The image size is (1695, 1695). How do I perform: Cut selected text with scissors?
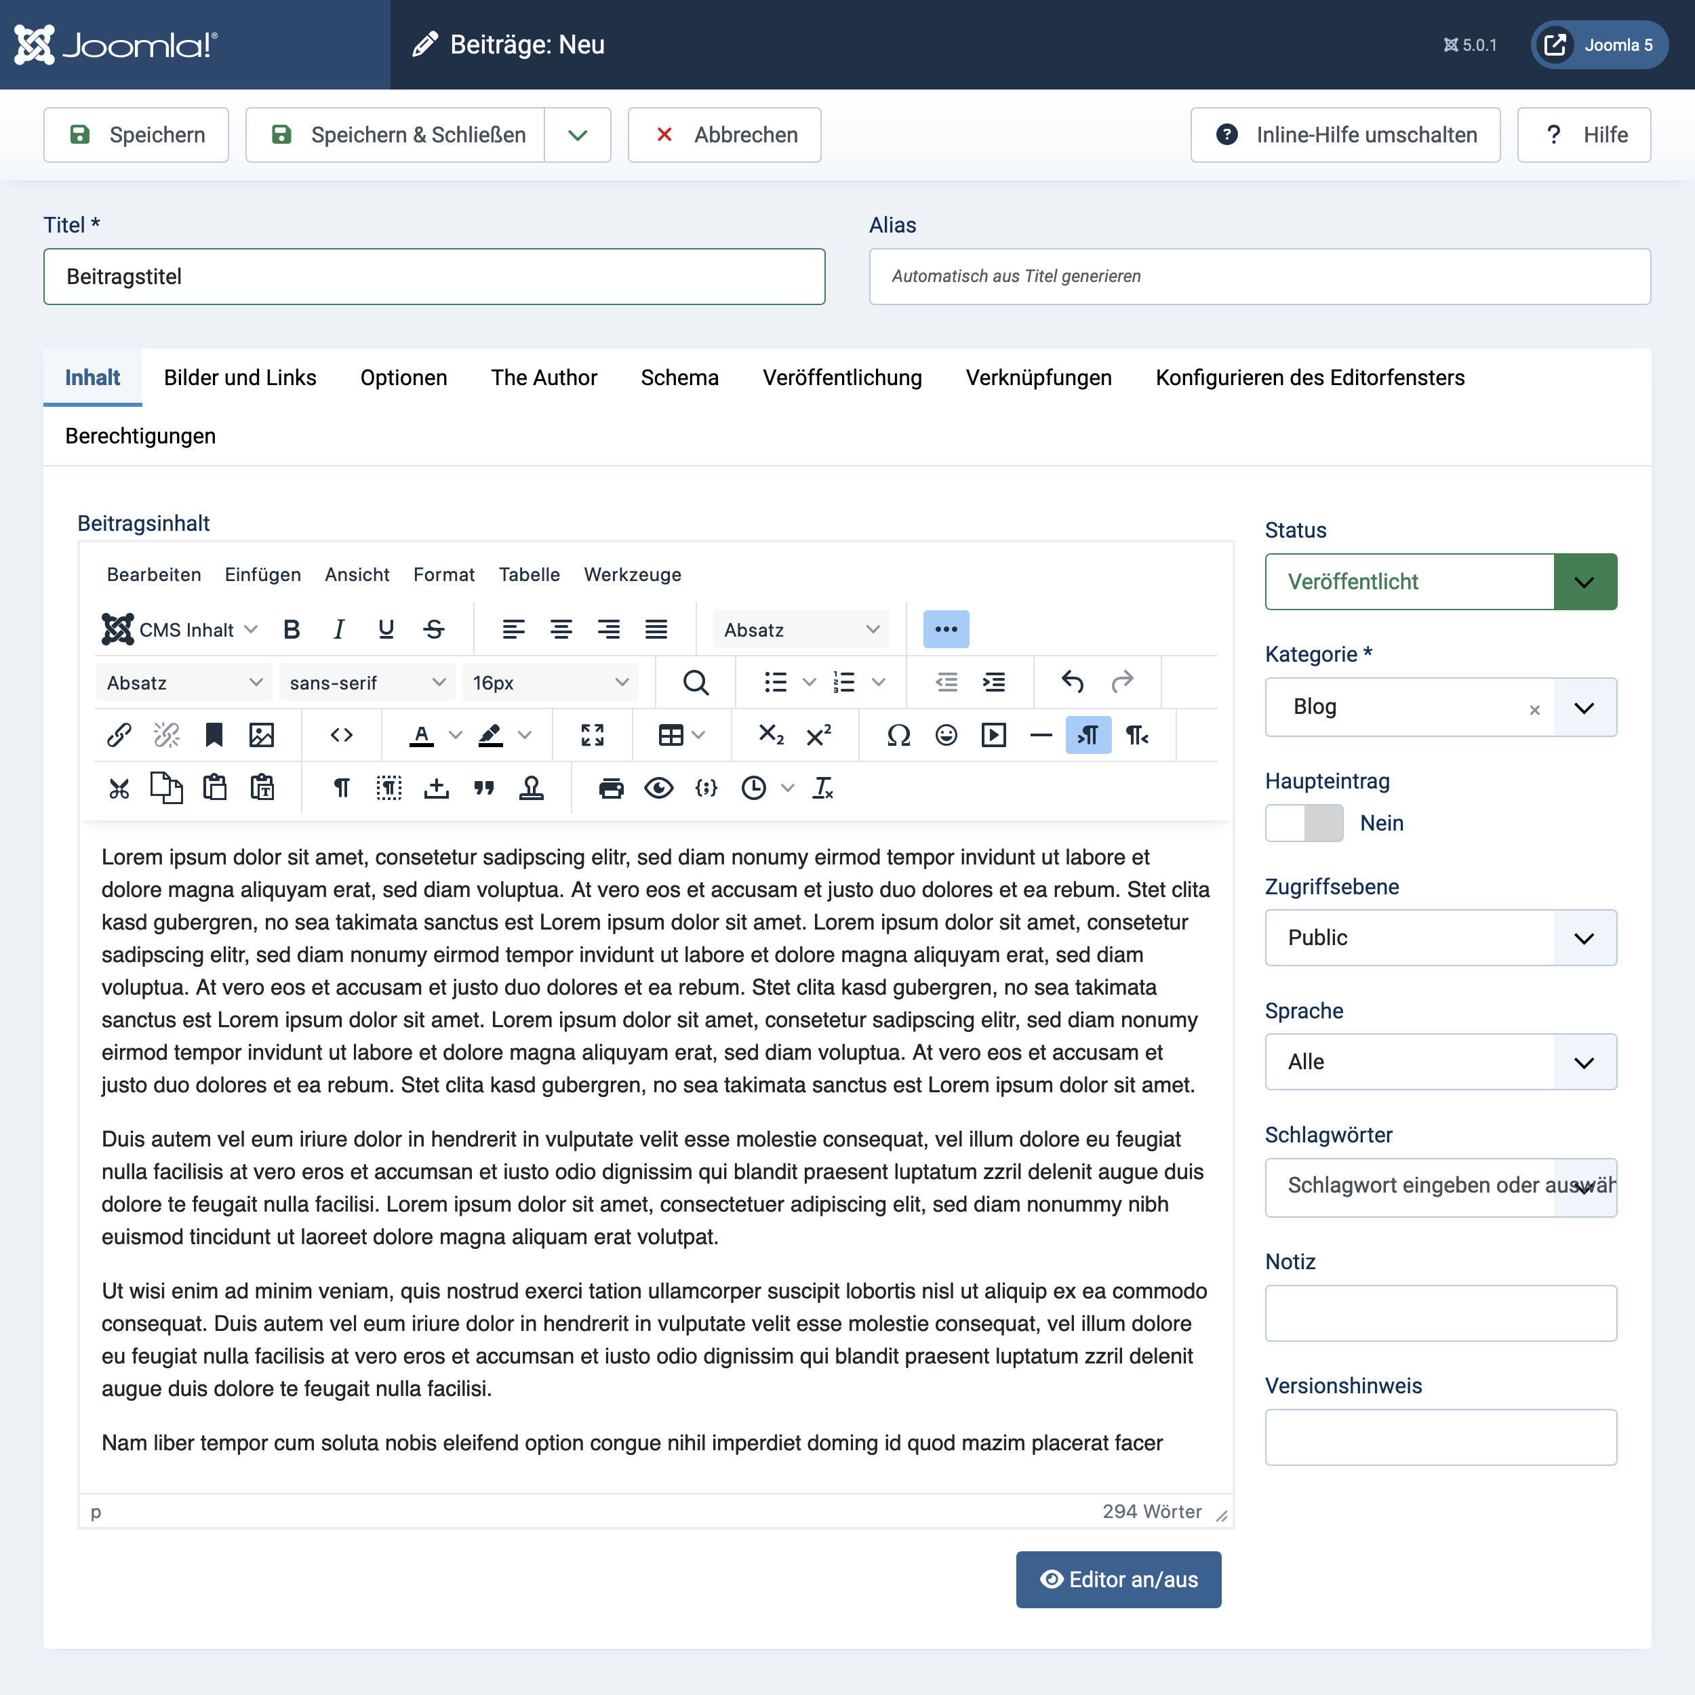pyautogui.click(x=119, y=788)
